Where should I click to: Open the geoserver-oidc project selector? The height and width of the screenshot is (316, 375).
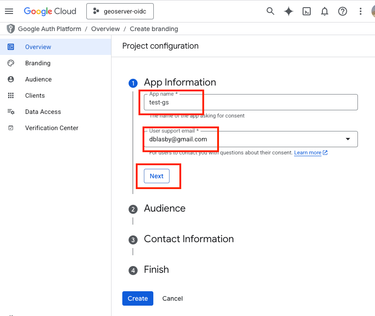point(120,11)
